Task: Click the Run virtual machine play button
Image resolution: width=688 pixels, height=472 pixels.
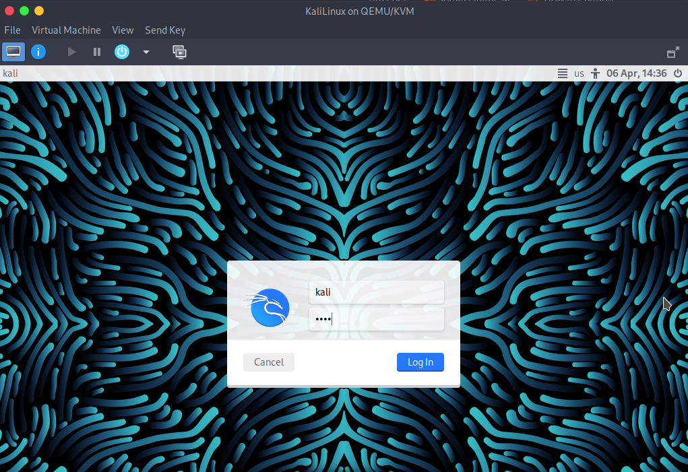Action: click(x=71, y=52)
